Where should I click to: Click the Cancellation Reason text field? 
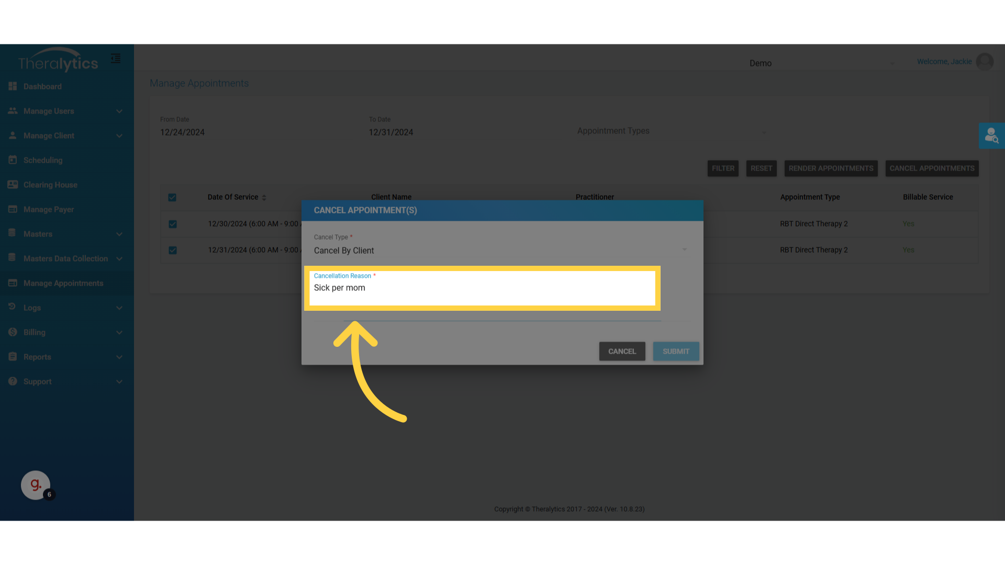[x=482, y=288]
